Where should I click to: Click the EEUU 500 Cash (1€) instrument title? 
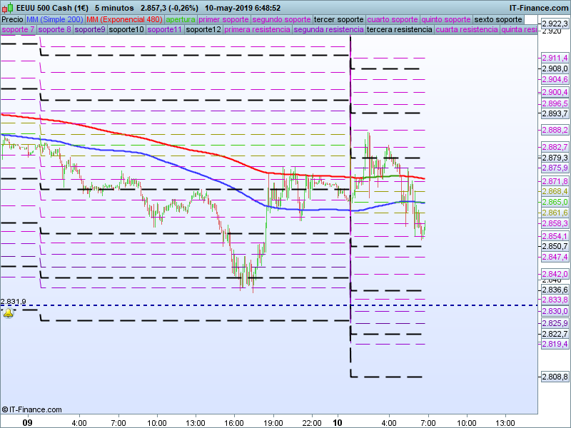click(x=52, y=8)
